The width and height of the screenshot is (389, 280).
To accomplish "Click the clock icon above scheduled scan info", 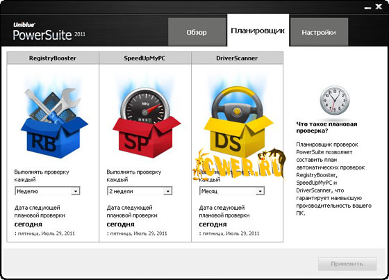I will 334,101.
